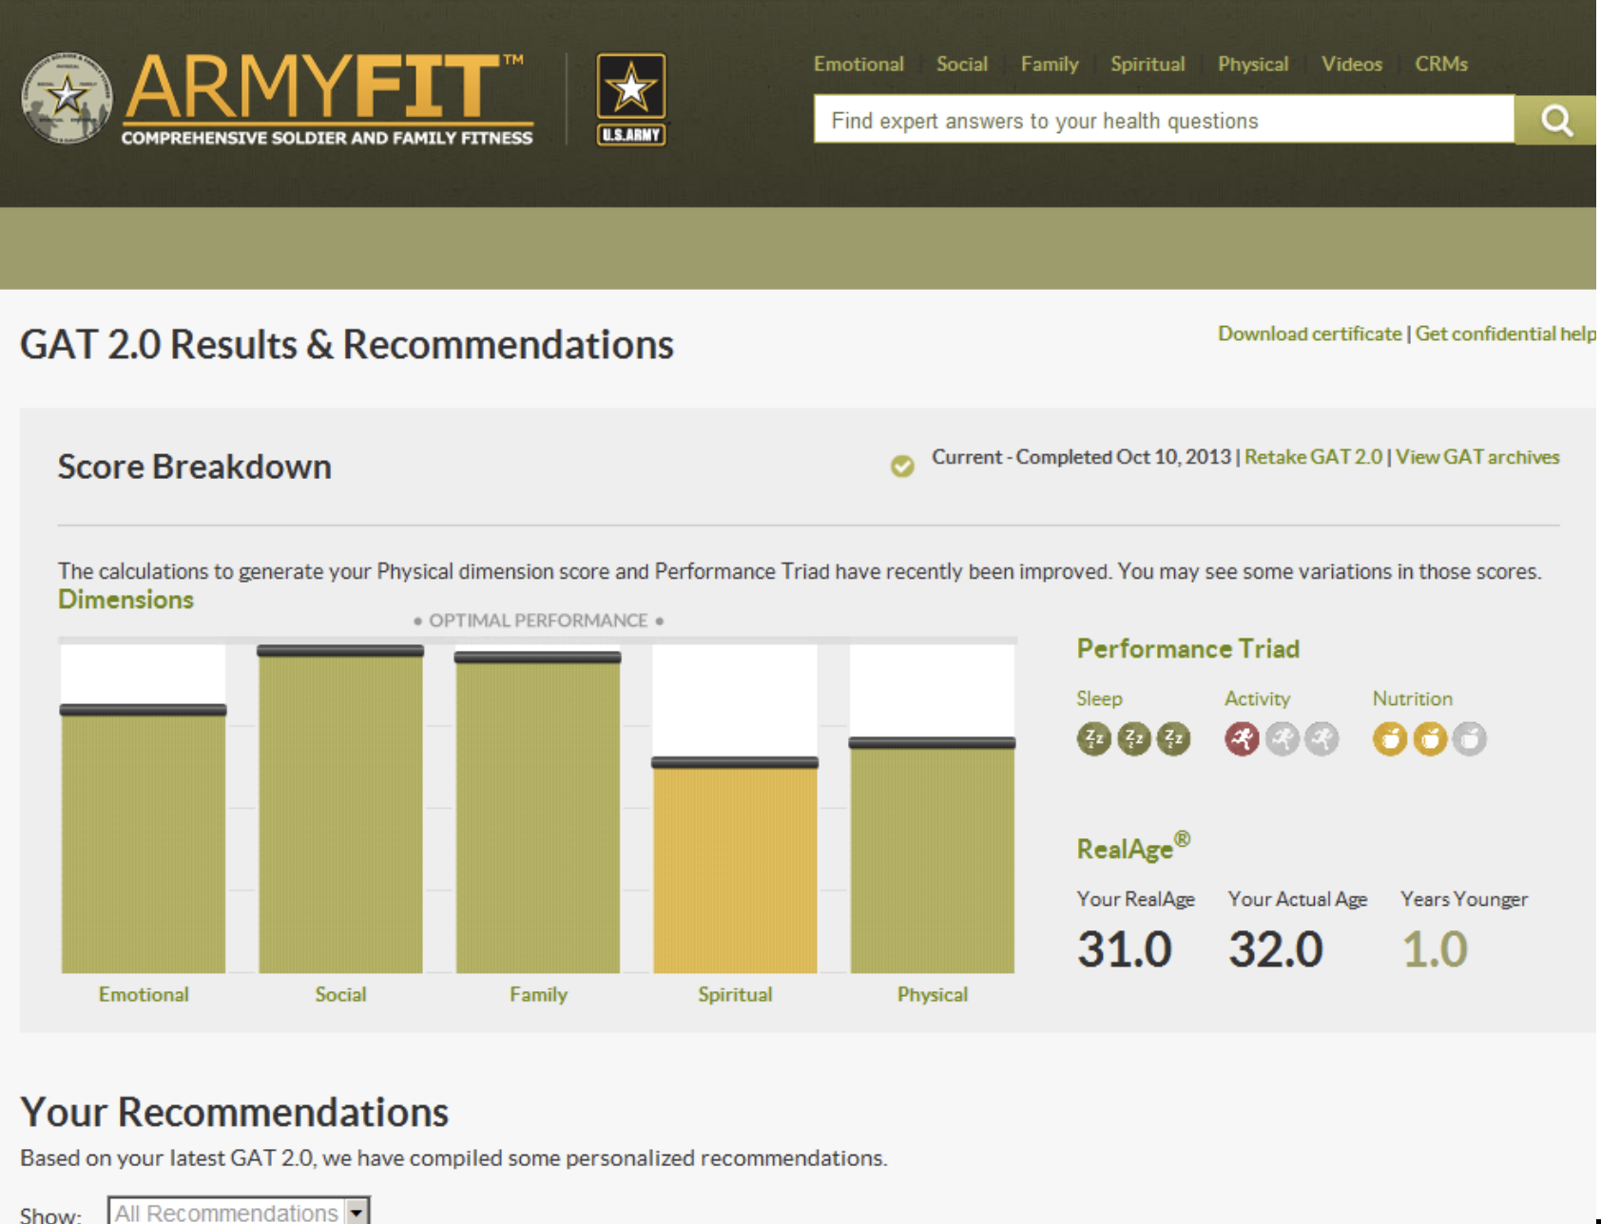Click the RealAge heading
This screenshot has width=1601, height=1224.
click(x=1133, y=847)
